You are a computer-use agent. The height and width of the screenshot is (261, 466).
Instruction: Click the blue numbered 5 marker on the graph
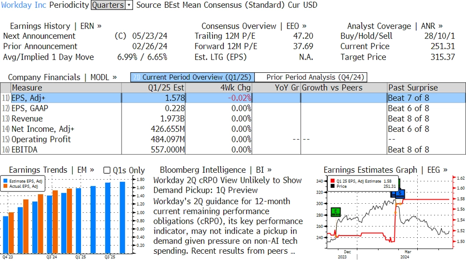(400, 193)
